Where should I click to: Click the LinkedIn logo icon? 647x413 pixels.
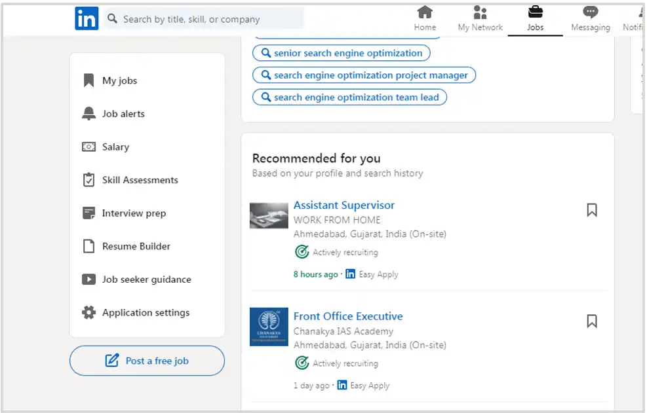(x=87, y=18)
